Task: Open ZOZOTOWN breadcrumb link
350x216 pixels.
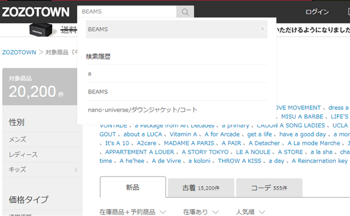Action: click(19, 52)
